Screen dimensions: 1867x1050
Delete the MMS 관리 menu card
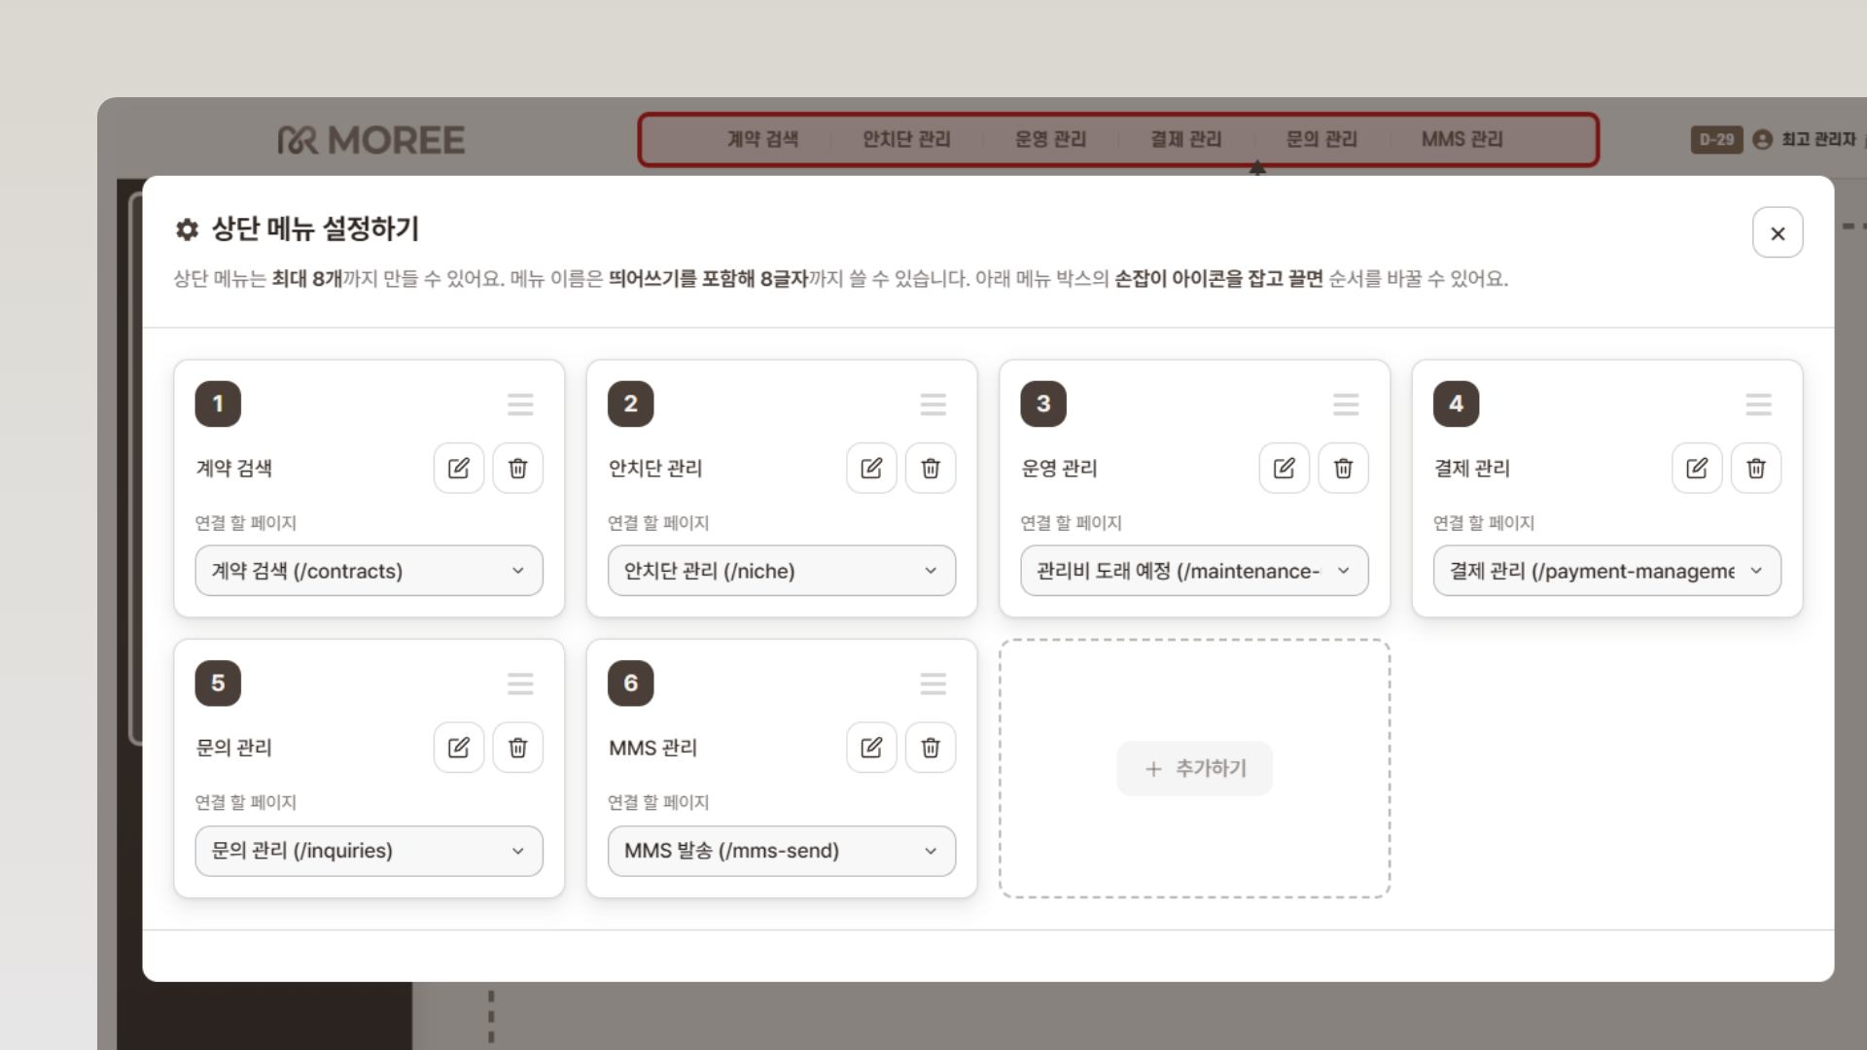tap(931, 748)
